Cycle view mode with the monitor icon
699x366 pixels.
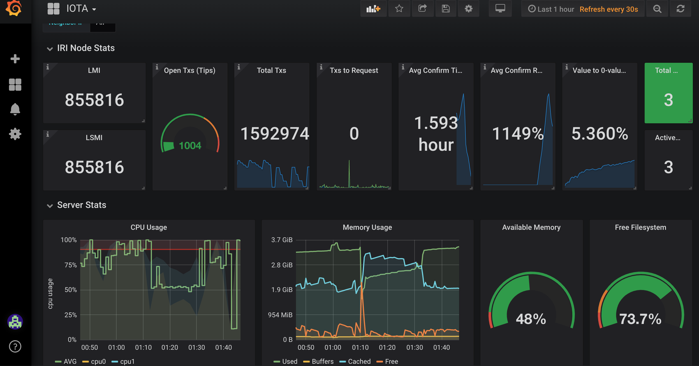500,9
